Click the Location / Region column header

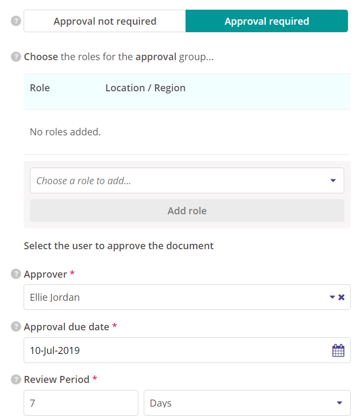(x=145, y=88)
